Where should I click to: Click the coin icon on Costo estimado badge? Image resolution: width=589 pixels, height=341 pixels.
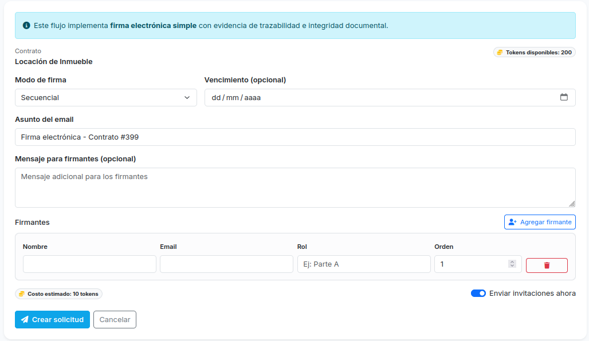[x=22, y=294]
